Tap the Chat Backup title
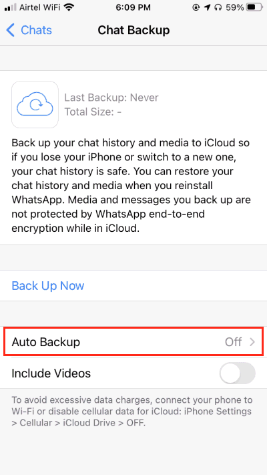 point(133,30)
